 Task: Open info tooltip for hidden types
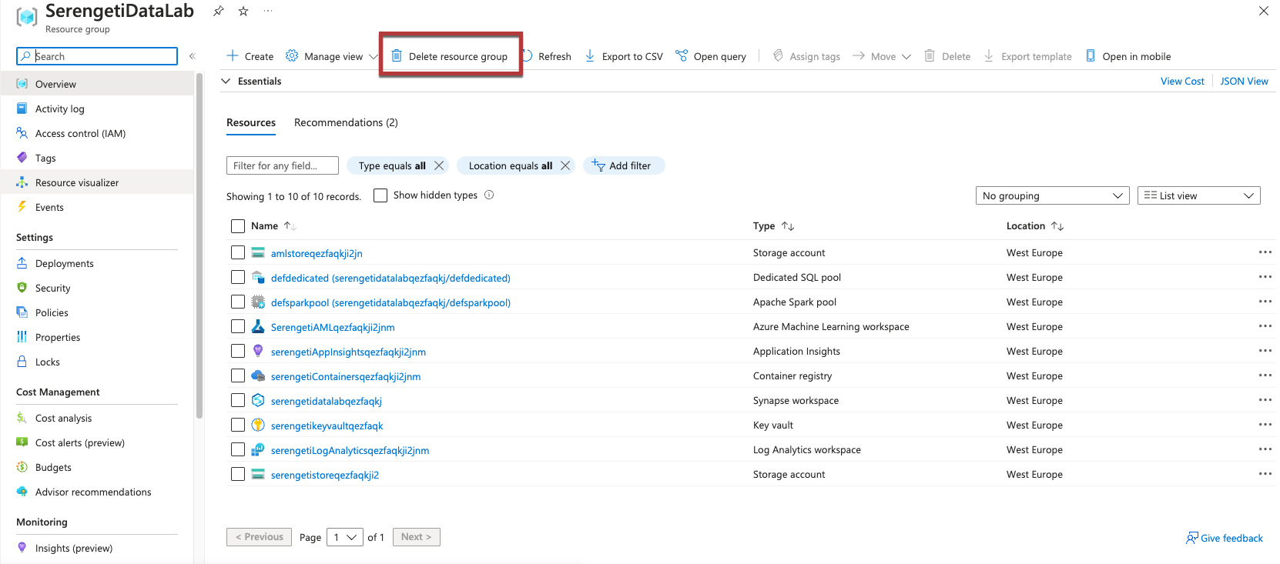pyautogui.click(x=489, y=195)
